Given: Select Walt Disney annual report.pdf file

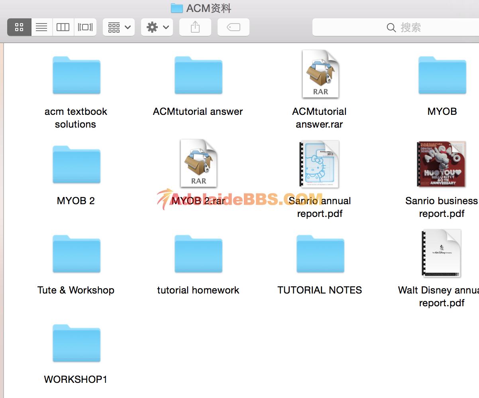Looking at the screenshot, I should (x=442, y=253).
